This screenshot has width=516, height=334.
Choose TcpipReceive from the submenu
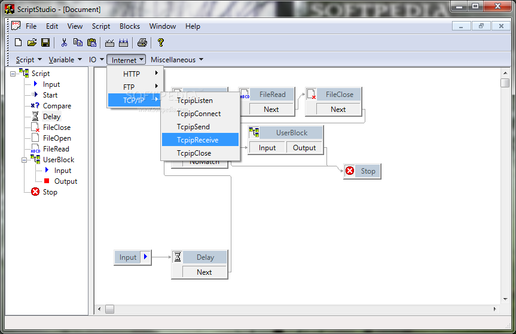point(200,139)
